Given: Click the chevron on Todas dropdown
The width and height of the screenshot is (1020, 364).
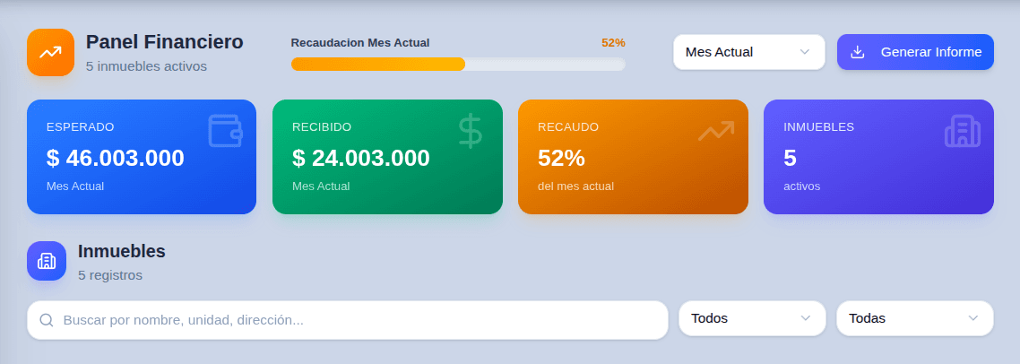Looking at the screenshot, I should [973, 318].
